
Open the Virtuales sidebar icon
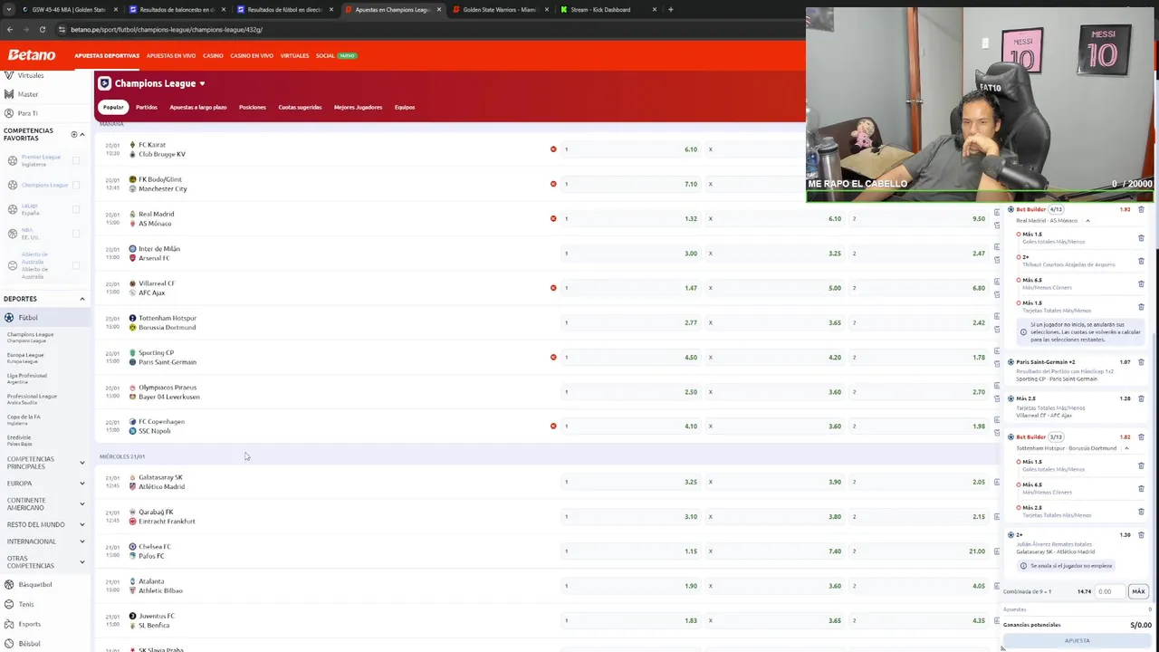click(x=9, y=76)
